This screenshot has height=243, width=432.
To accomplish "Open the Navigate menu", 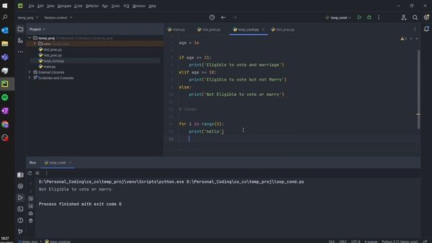I will (x=64, y=6).
